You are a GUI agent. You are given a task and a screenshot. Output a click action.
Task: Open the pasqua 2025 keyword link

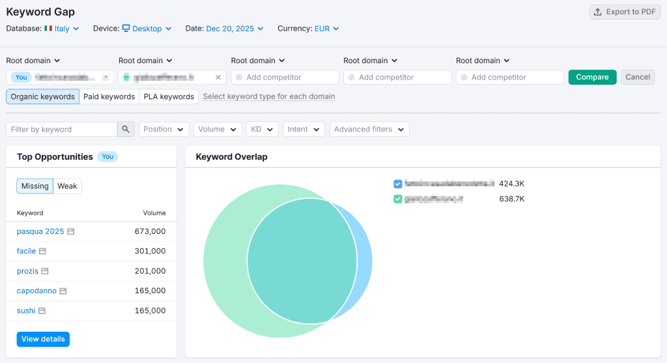(x=40, y=231)
